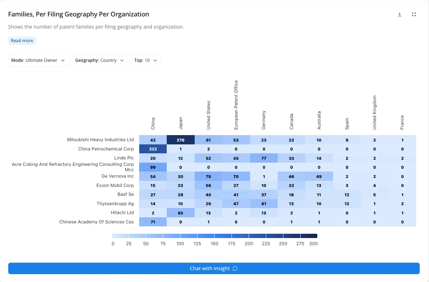Viewport: 429px width, 282px height.
Task: Select the Mitsubishi Heavy Industries Ltd row label
Action: pos(101,140)
